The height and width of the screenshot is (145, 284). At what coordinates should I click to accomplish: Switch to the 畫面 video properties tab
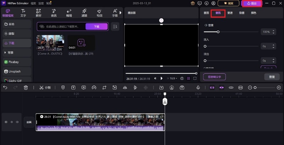(x=206, y=13)
